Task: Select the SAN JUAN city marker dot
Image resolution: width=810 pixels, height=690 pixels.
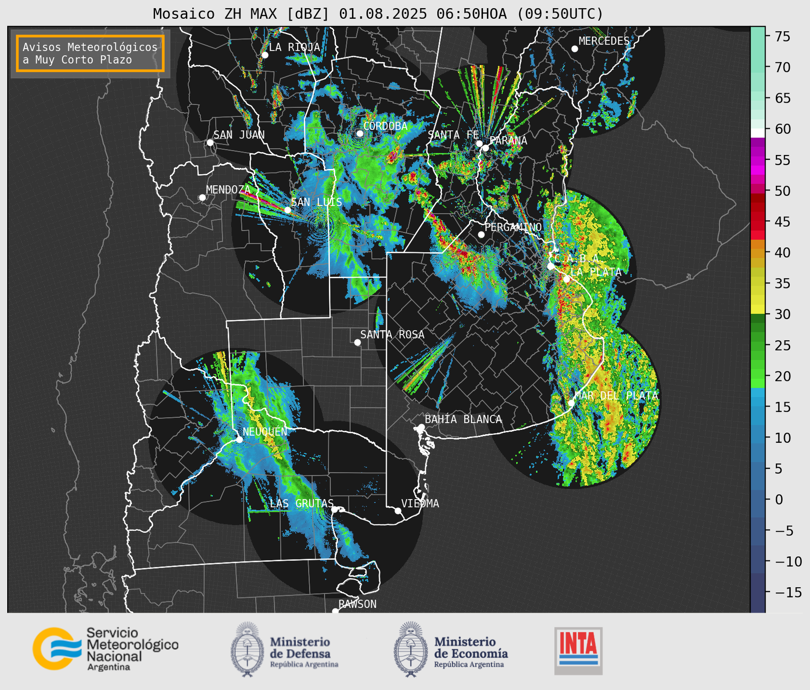Action: pos(210,143)
